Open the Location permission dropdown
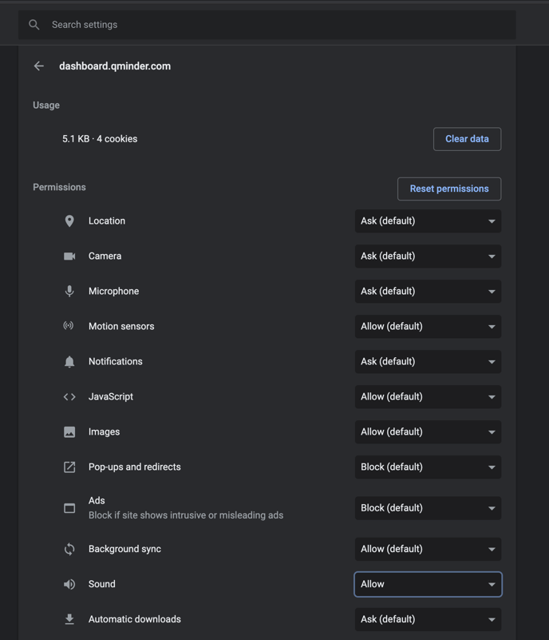Image resolution: width=549 pixels, height=640 pixels. (428, 221)
